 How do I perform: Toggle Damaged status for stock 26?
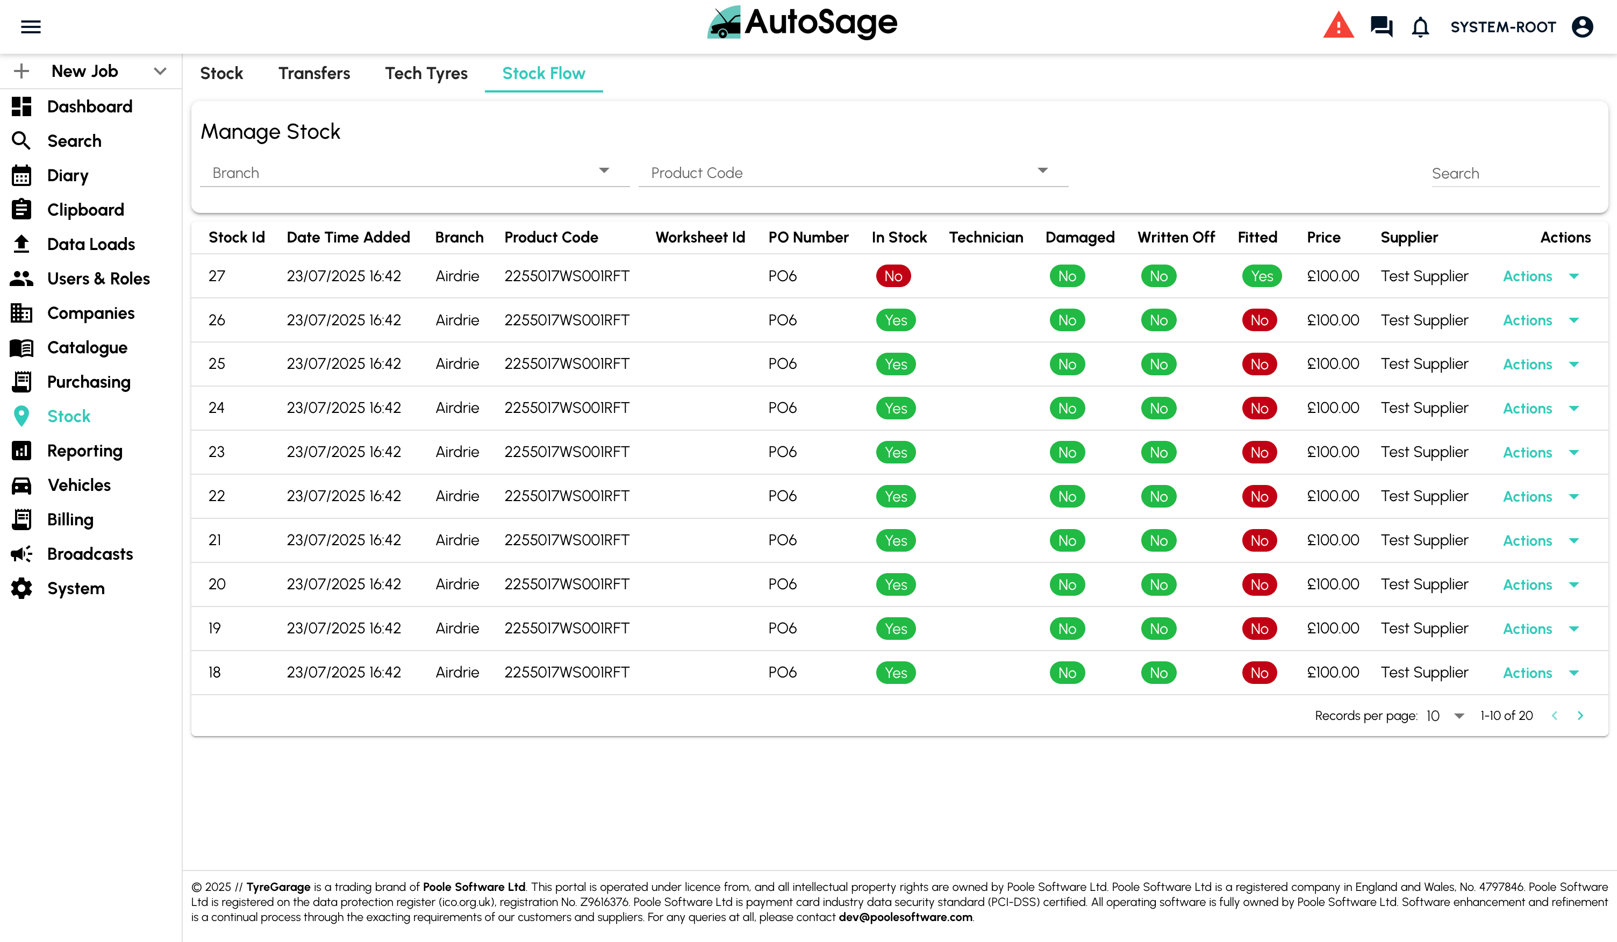pyautogui.click(x=1067, y=319)
